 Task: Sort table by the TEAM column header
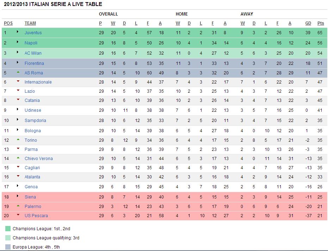[30, 24]
